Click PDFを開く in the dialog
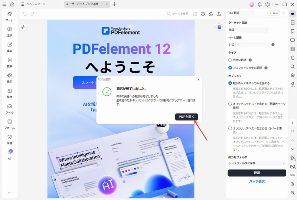297x200 pixels. (186, 117)
